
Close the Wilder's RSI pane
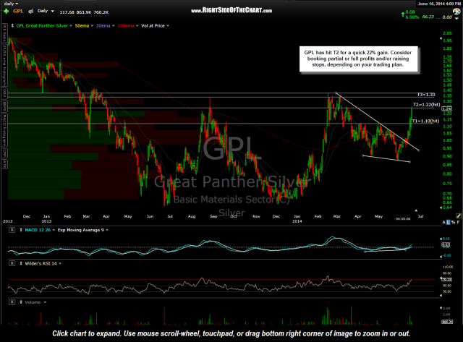point(12,263)
